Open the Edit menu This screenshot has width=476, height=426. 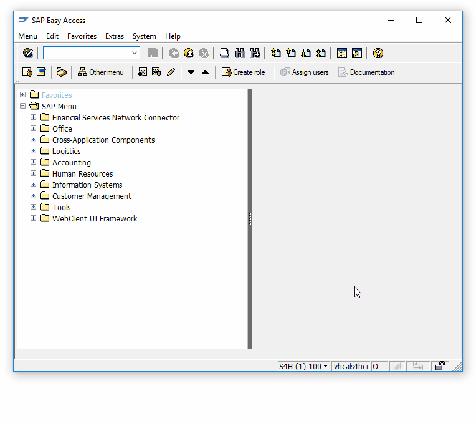(52, 36)
